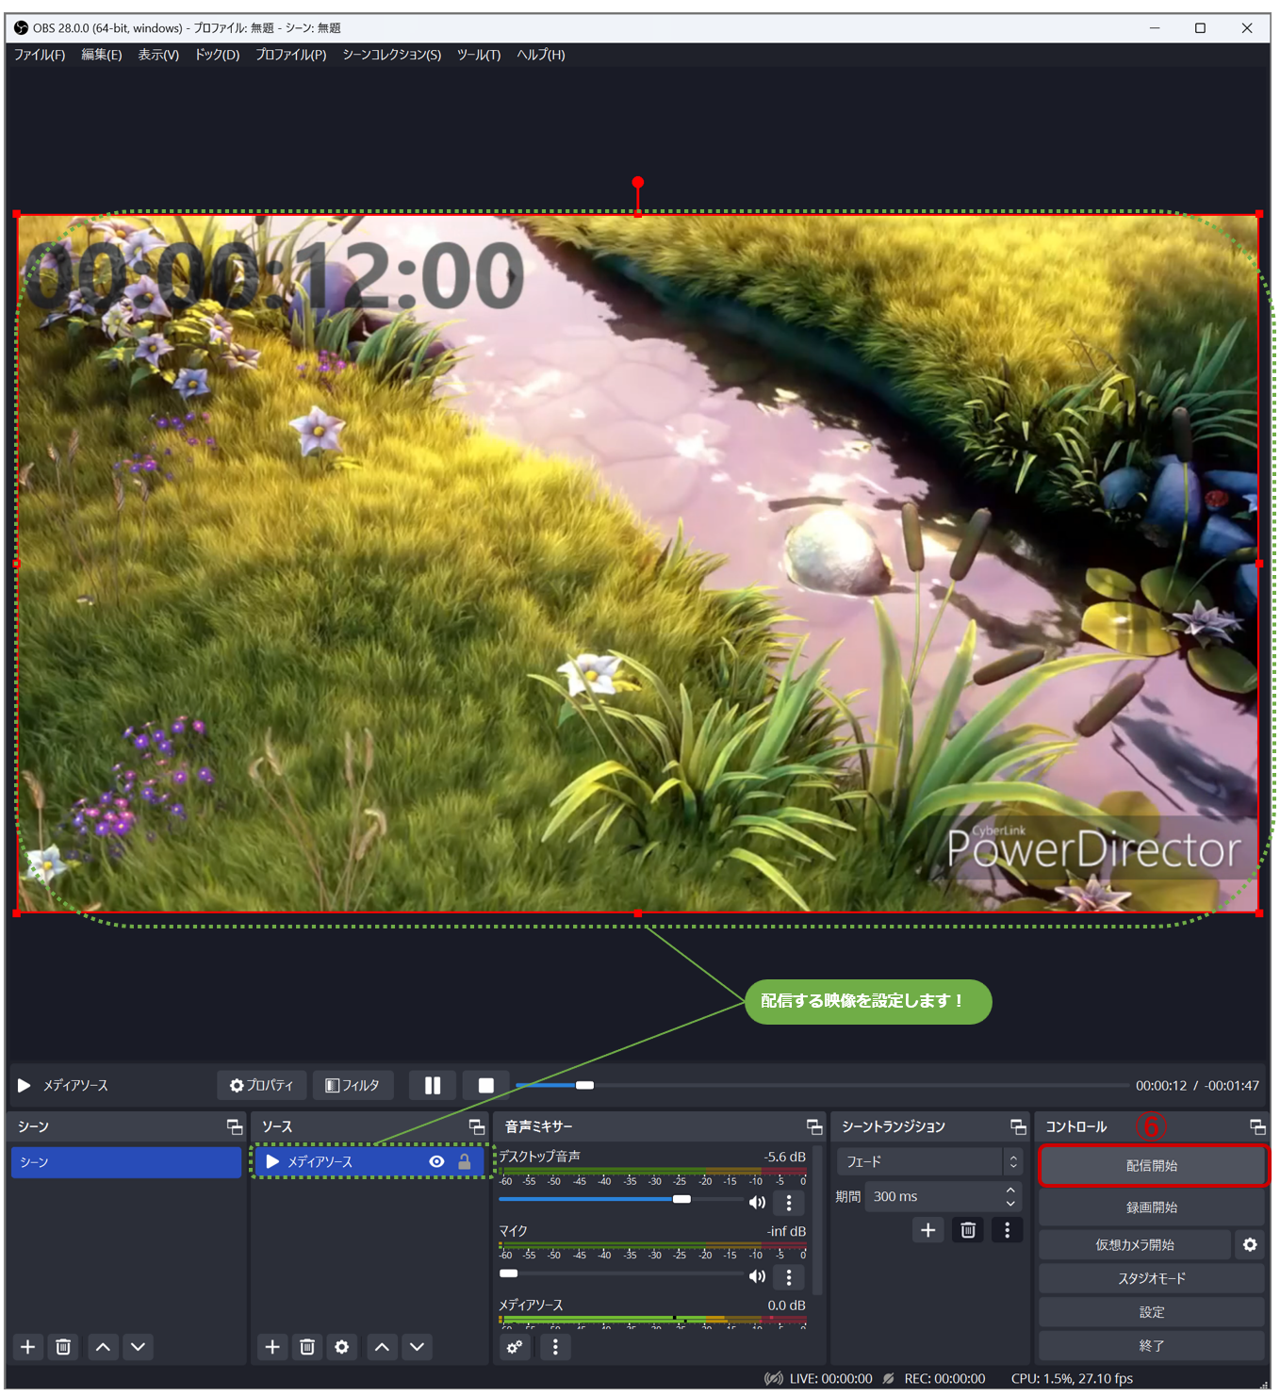Open virtual camera settings gear
The height and width of the screenshot is (1396, 1280).
[1250, 1244]
